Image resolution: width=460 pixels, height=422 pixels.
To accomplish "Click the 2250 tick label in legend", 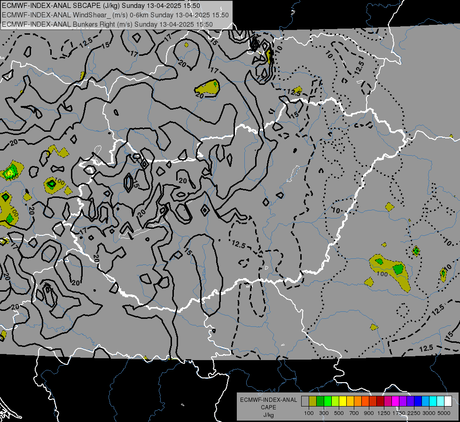I will [414, 413].
